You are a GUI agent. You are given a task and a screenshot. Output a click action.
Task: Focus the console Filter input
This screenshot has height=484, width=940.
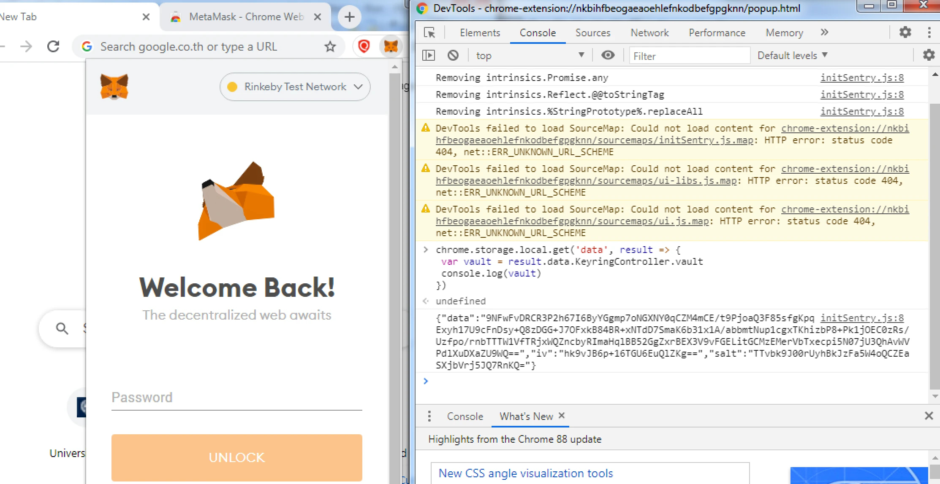(690, 56)
